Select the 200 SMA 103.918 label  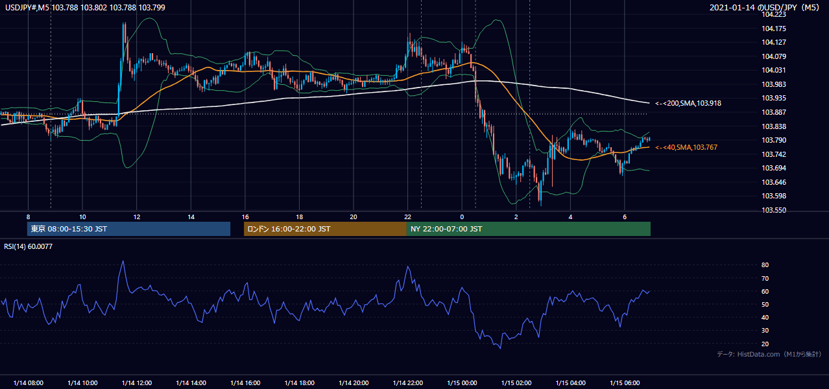pyautogui.click(x=688, y=103)
